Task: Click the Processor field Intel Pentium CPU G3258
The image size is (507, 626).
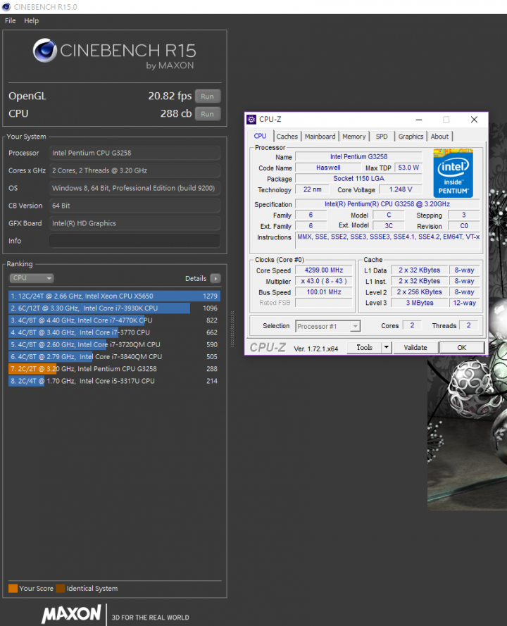Action: [134, 153]
